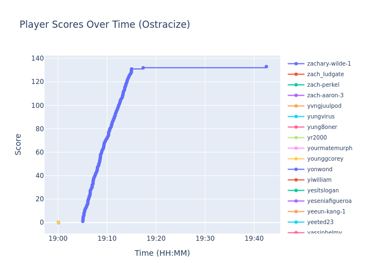Click the chart title Player Scores Over Time
Image resolution: width=390 pixels, height=278 pixels.
click(105, 25)
